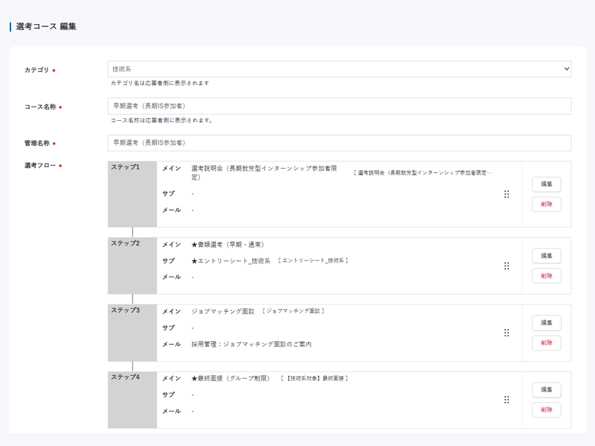The width and height of the screenshot is (595, 446).
Task: Select the reorder handle of ステップ3
Action: [x=506, y=333]
